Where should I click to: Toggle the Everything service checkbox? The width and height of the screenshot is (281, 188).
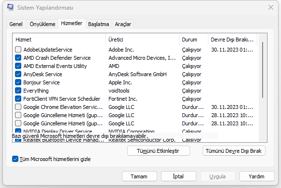(x=18, y=91)
